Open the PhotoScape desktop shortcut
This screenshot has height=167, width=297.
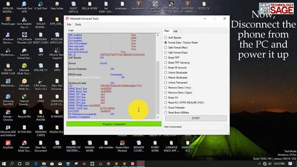(8, 21)
